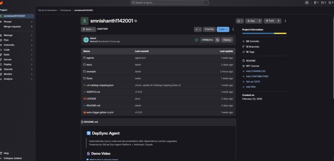Select smnishanth1142001 project in sidebar
This screenshot has width=334, height=161.
point(17,16)
